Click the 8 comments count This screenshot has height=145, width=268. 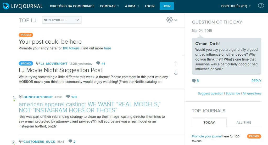click(198, 81)
